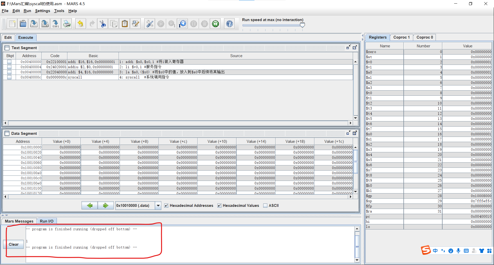Select the Cut icon in the toolbar

click(103, 23)
